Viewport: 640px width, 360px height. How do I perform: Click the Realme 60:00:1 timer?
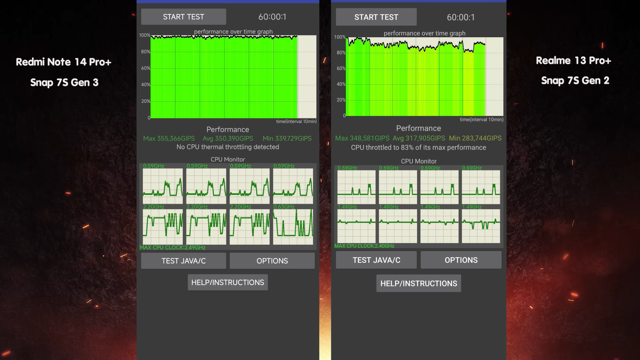[461, 17]
